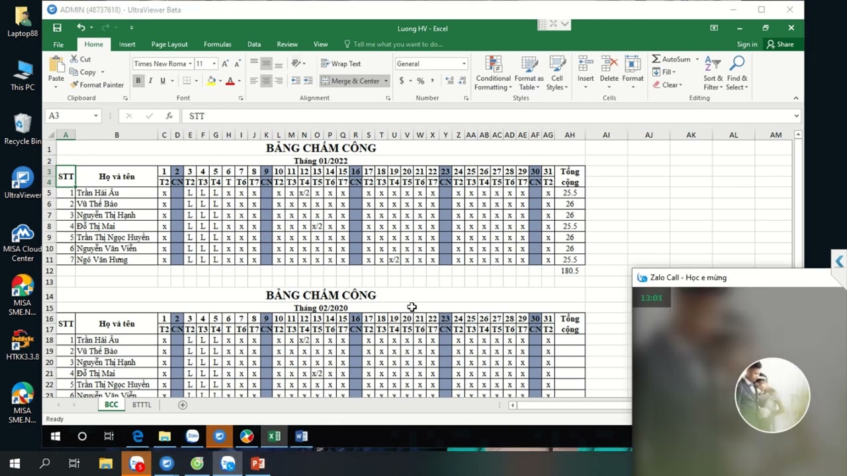Viewport: 847px width, 476px height.
Task: Click the Percent Style icon
Action: point(420,81)
